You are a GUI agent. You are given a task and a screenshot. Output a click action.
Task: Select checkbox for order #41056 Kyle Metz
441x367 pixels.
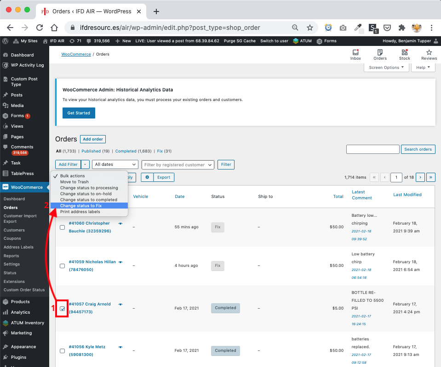pyautogui.click(x=63, y=351)
